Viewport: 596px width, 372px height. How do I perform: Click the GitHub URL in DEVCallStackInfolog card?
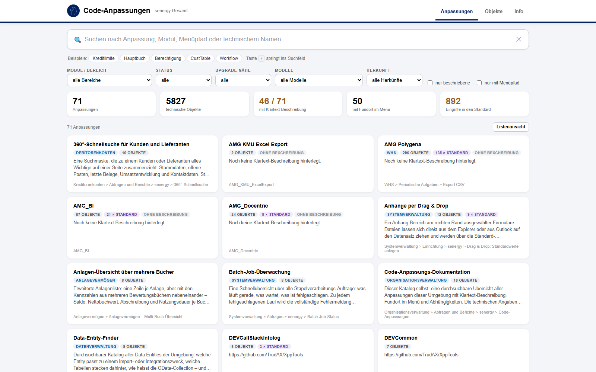(266, 355)
